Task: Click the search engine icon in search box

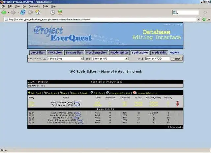Action: pos(175,13)
